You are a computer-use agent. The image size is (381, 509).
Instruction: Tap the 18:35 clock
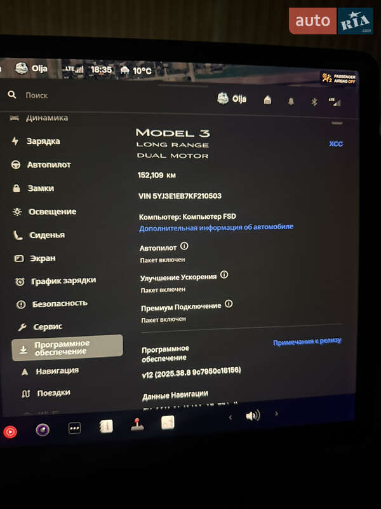[x=101, y=70]
